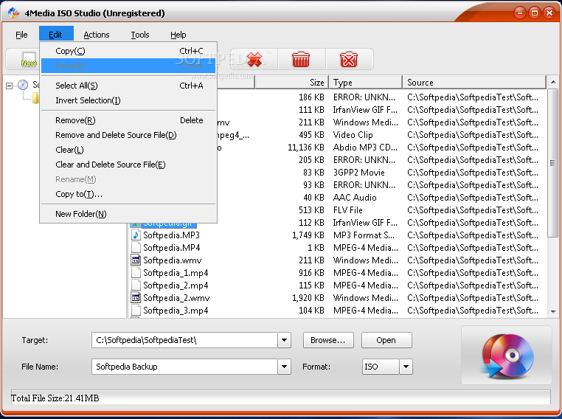Screen dimensions: 562x419
Task: Select the Softpedia_2.wmv file row
Action: pos(337,298)
